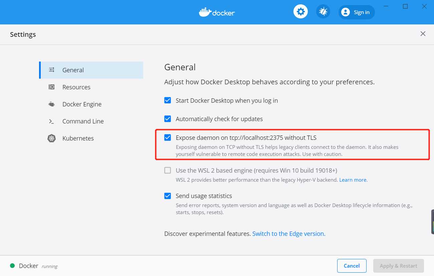Click the green Docker status dot
The width and height of the screenshot is (434, 276).
tap(12, 266)
